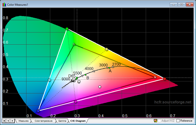Switch to the Measures tab
The height and width of the screenshot is (125, 196).
[x=24, y=121]
